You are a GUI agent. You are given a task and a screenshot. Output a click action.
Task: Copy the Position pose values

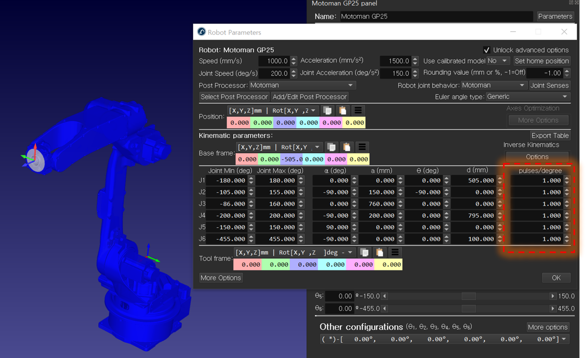click(327, 111)
